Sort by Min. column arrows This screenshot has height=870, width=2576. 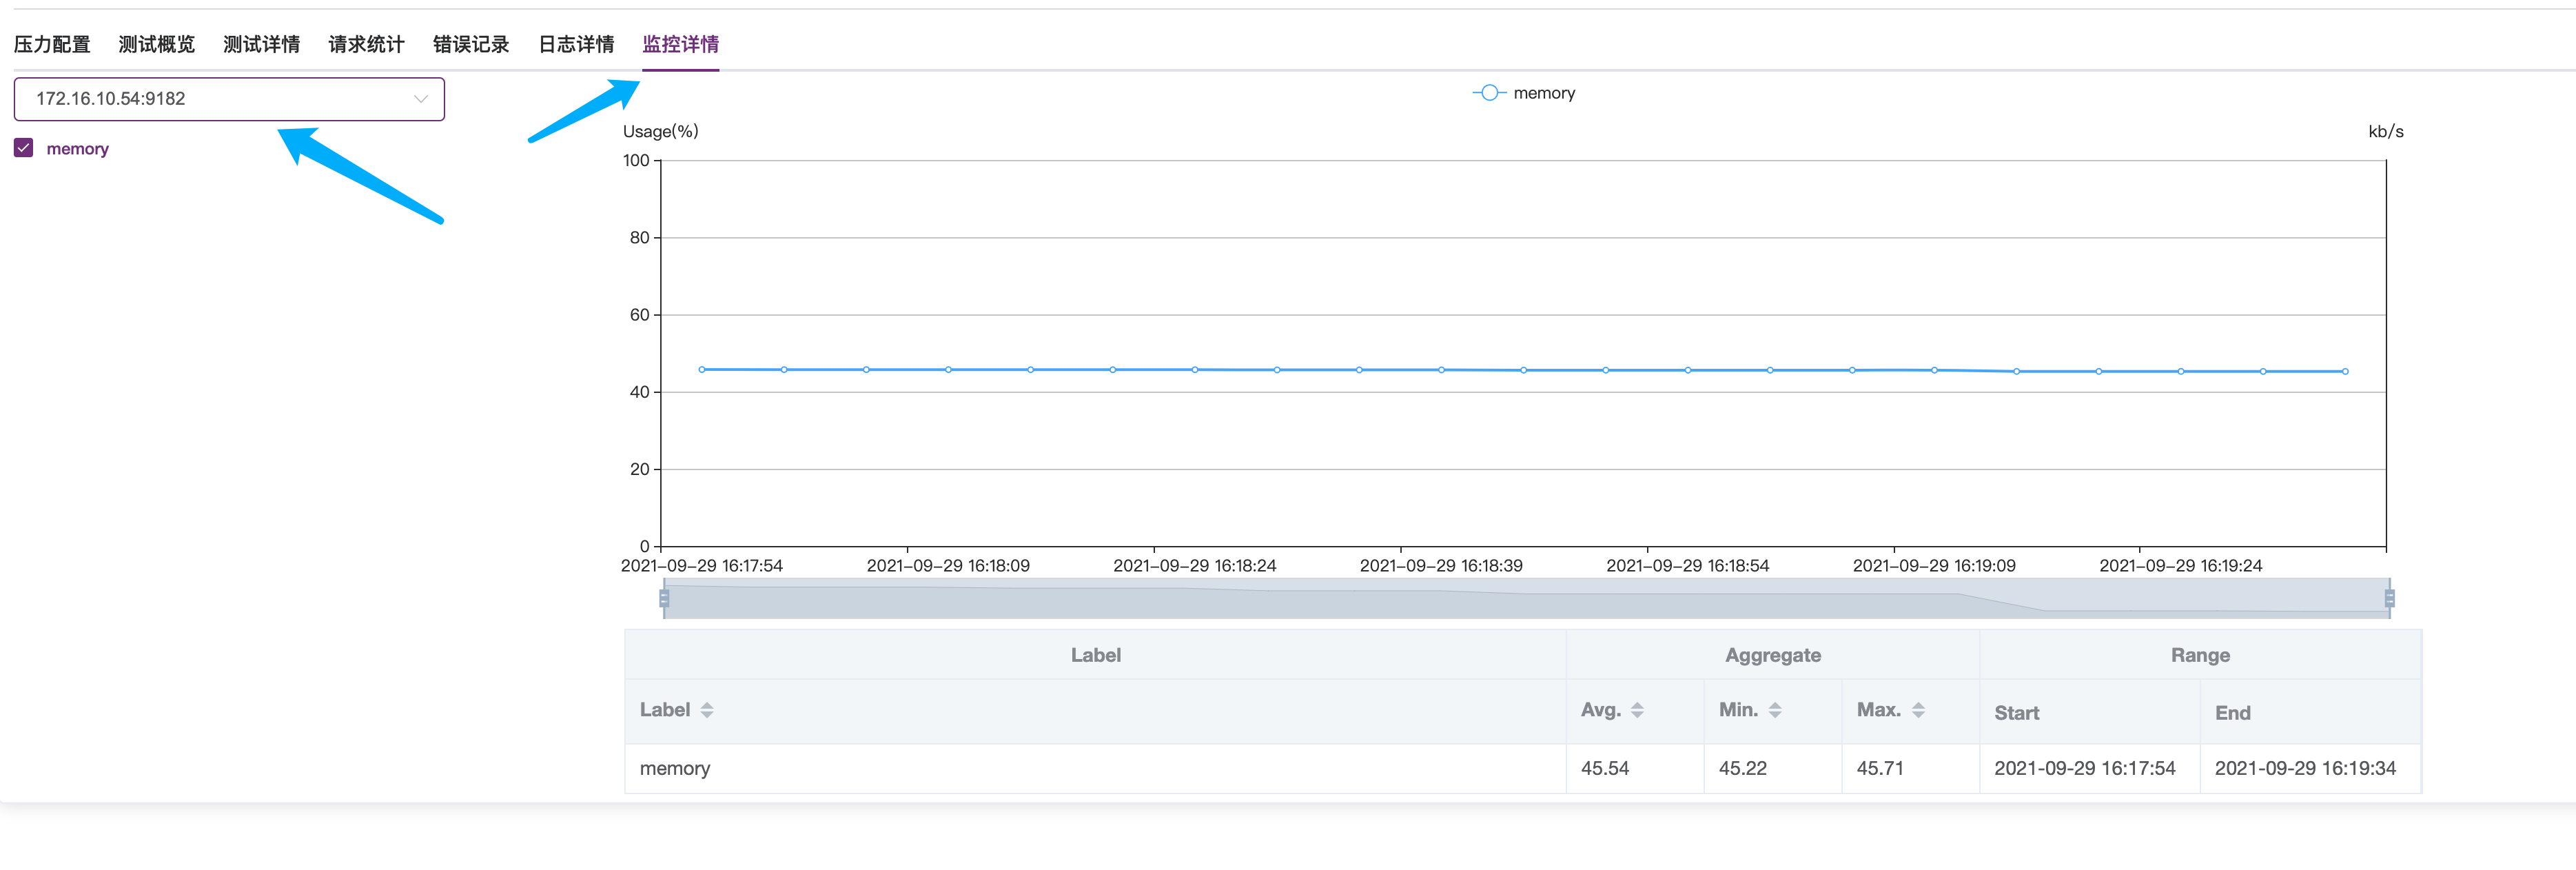click(1775, 710)
